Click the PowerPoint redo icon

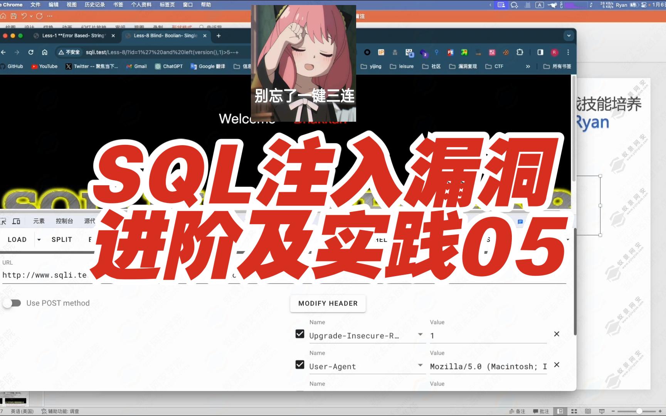pyautogui.click(x=39, y=16)
